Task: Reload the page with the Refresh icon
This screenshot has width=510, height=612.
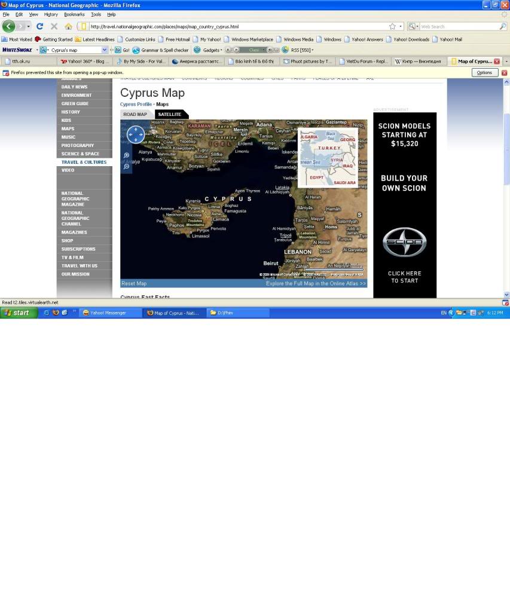Action: pos(40,26)
